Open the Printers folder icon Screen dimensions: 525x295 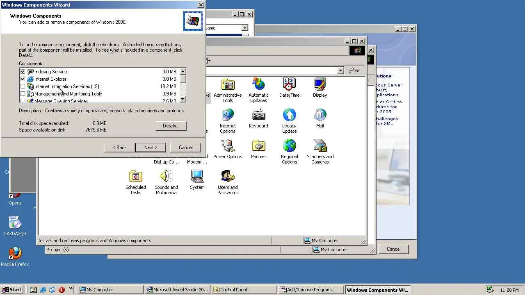258,149
